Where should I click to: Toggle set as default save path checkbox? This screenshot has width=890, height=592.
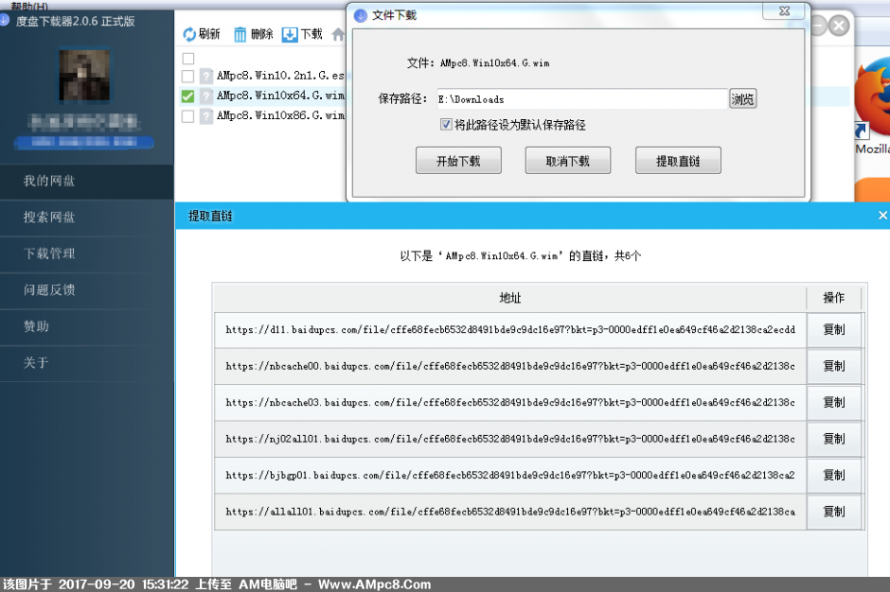coord(446,125)
